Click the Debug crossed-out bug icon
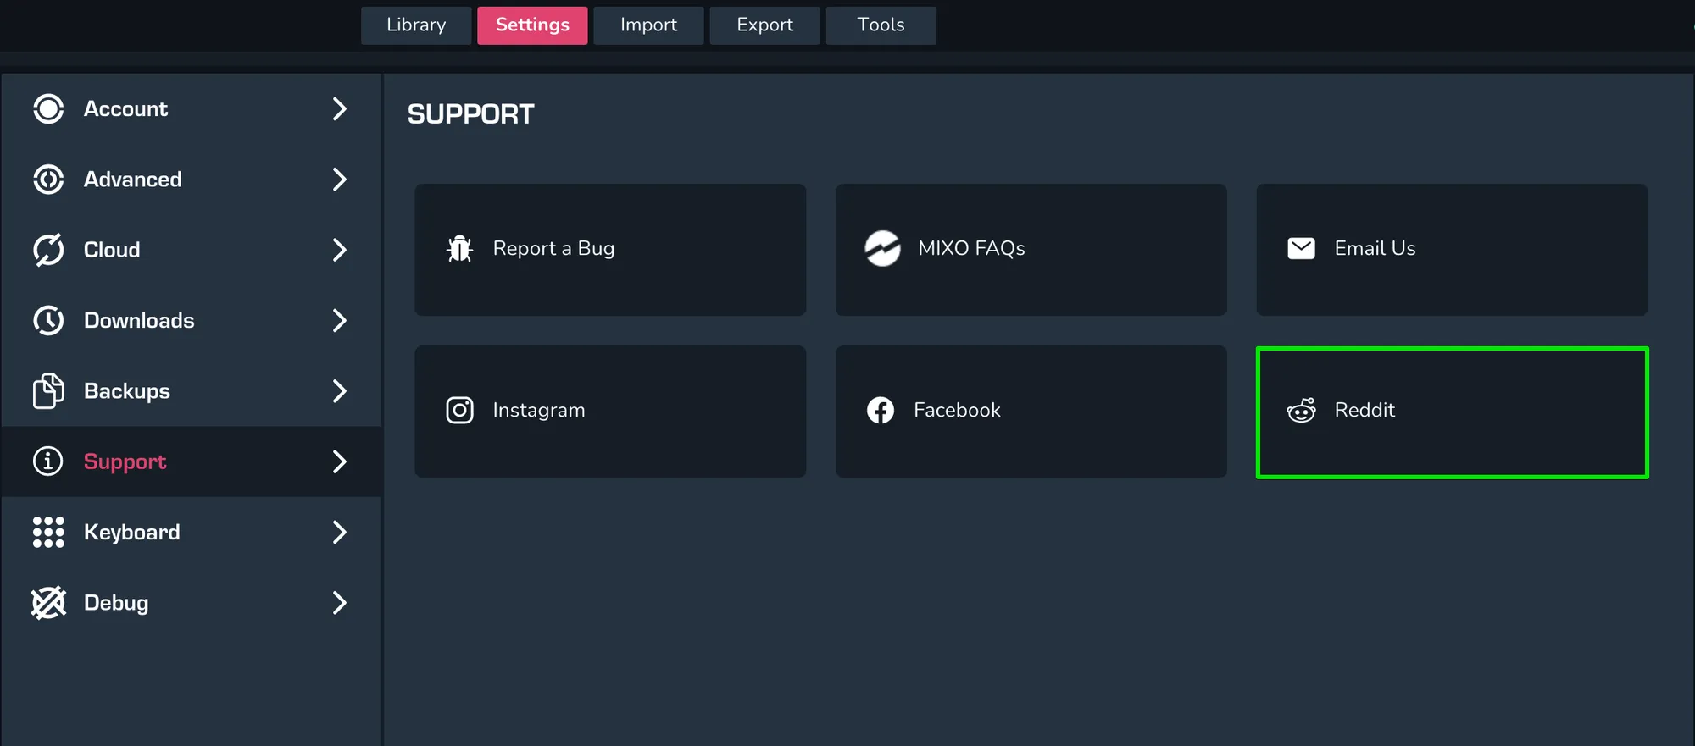Image resolution: width=1695 pixels, height=746 pixels. tap(48, 603)
